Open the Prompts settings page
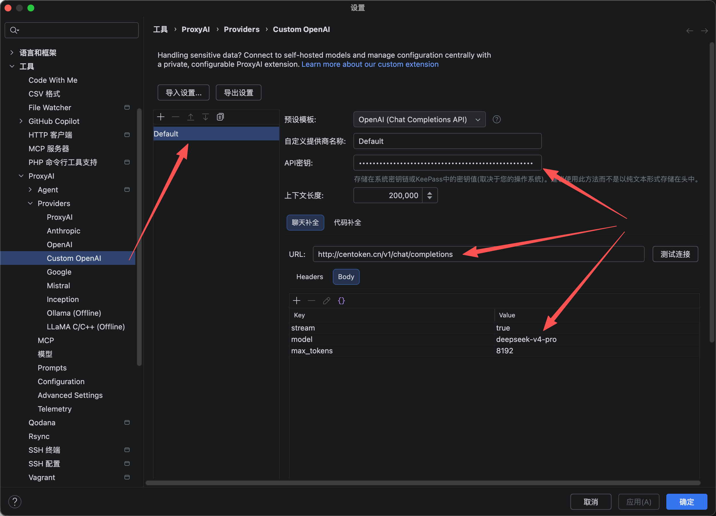Viewport: 716px width, 516px height. pyautogui.click(x=52, y=368)
